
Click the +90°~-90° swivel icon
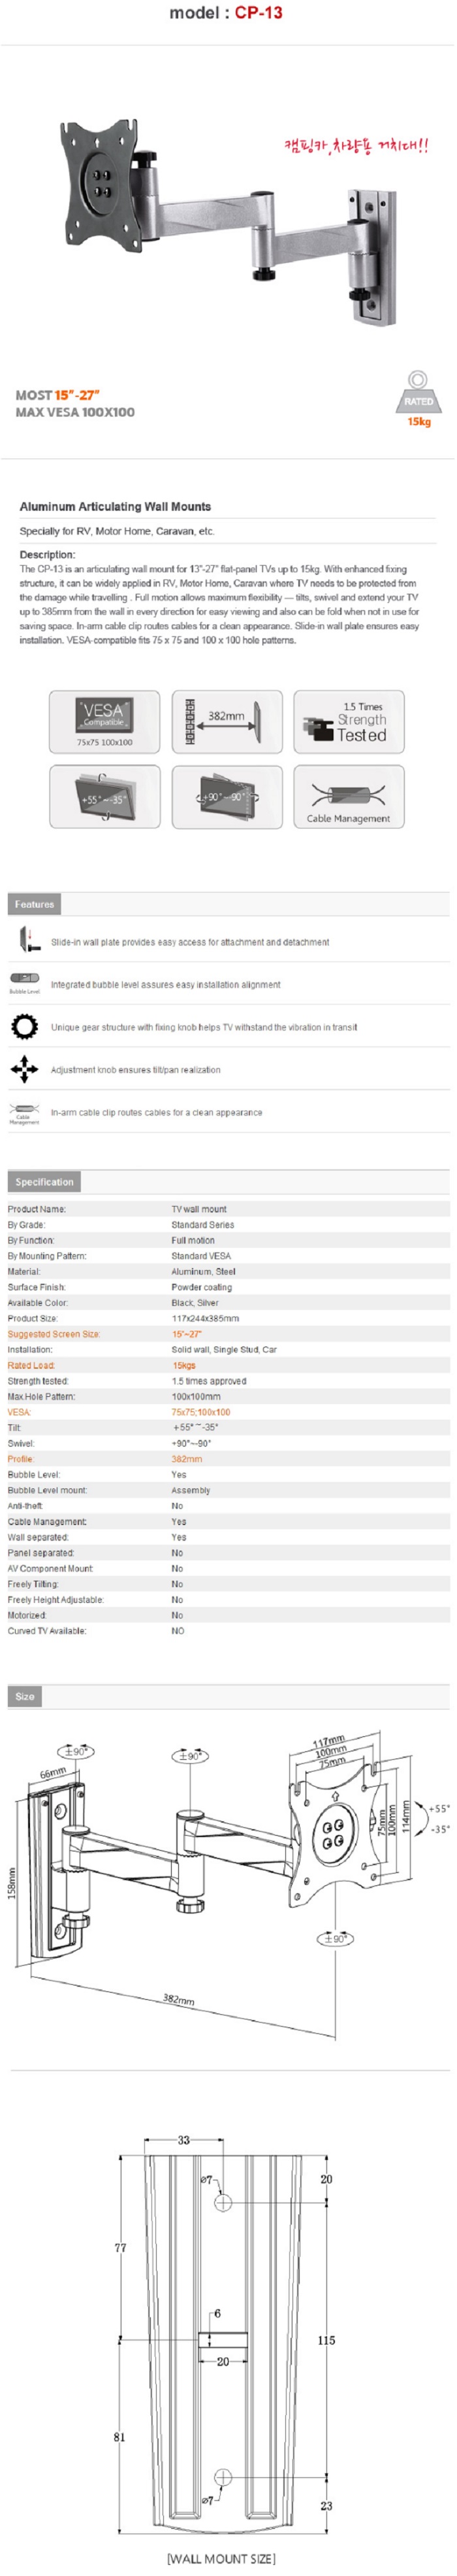pyautogui.click(x=227, y=797)
